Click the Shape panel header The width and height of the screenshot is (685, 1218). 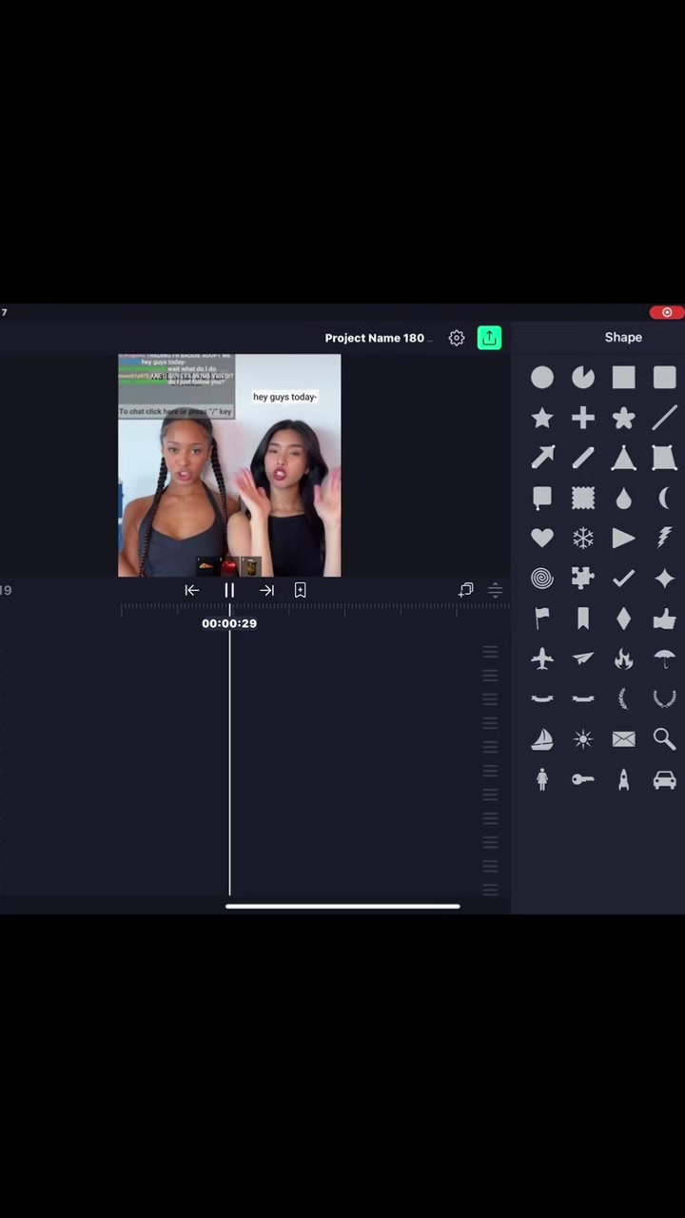(x=623, y=337)
